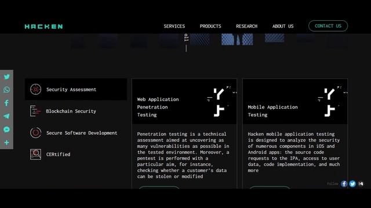This screenshot has width=371, height=208.
Task: Click the Mobile Application card graphic
Action: point(332,102)
